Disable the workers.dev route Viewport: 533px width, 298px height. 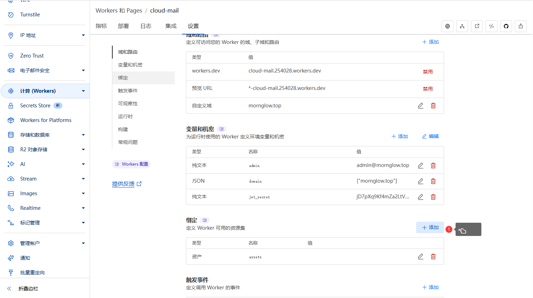pos(428,72)
